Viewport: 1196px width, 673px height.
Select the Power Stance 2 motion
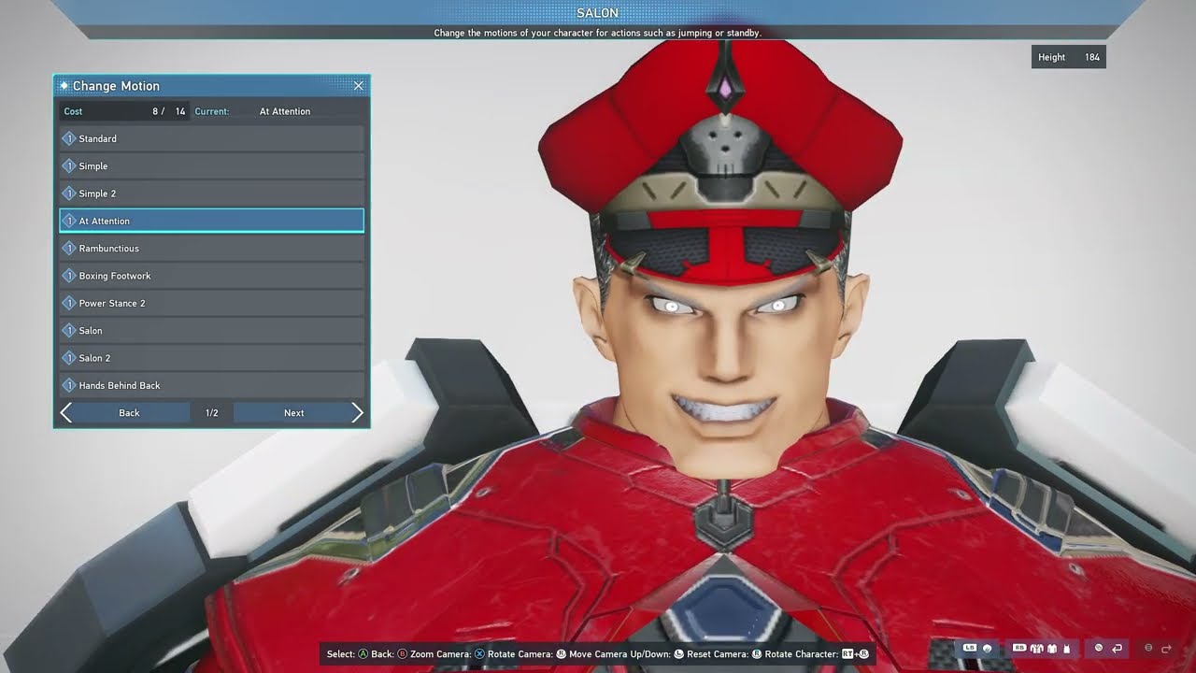point(212,303)
